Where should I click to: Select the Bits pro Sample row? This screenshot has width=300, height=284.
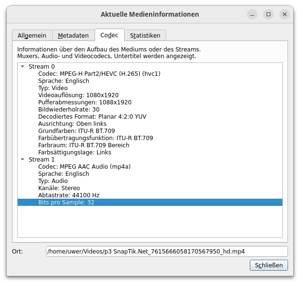click(66, 203)
